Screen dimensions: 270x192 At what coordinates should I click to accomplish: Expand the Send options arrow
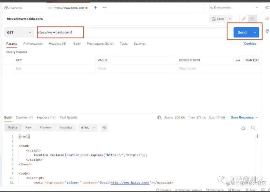pos(255,32)
